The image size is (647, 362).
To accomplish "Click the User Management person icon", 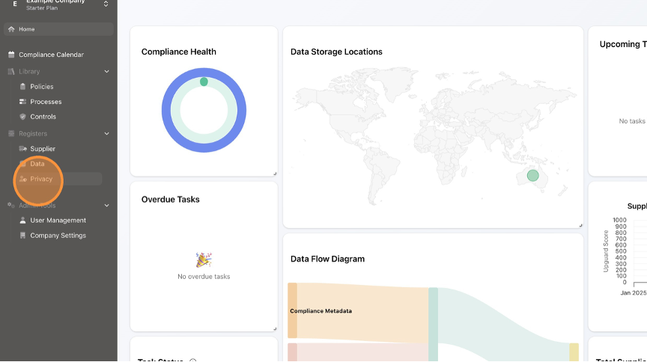I will (x=22, y=221).
